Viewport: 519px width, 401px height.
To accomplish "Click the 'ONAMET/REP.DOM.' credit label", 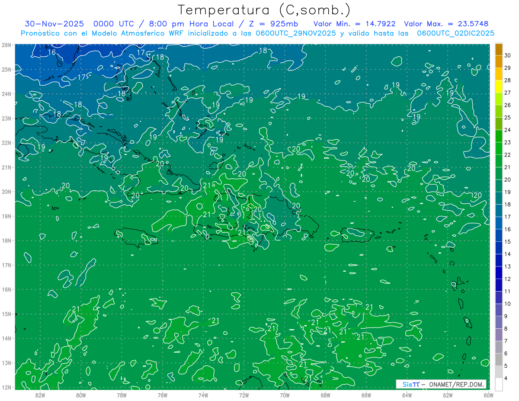I will (457, 385).
